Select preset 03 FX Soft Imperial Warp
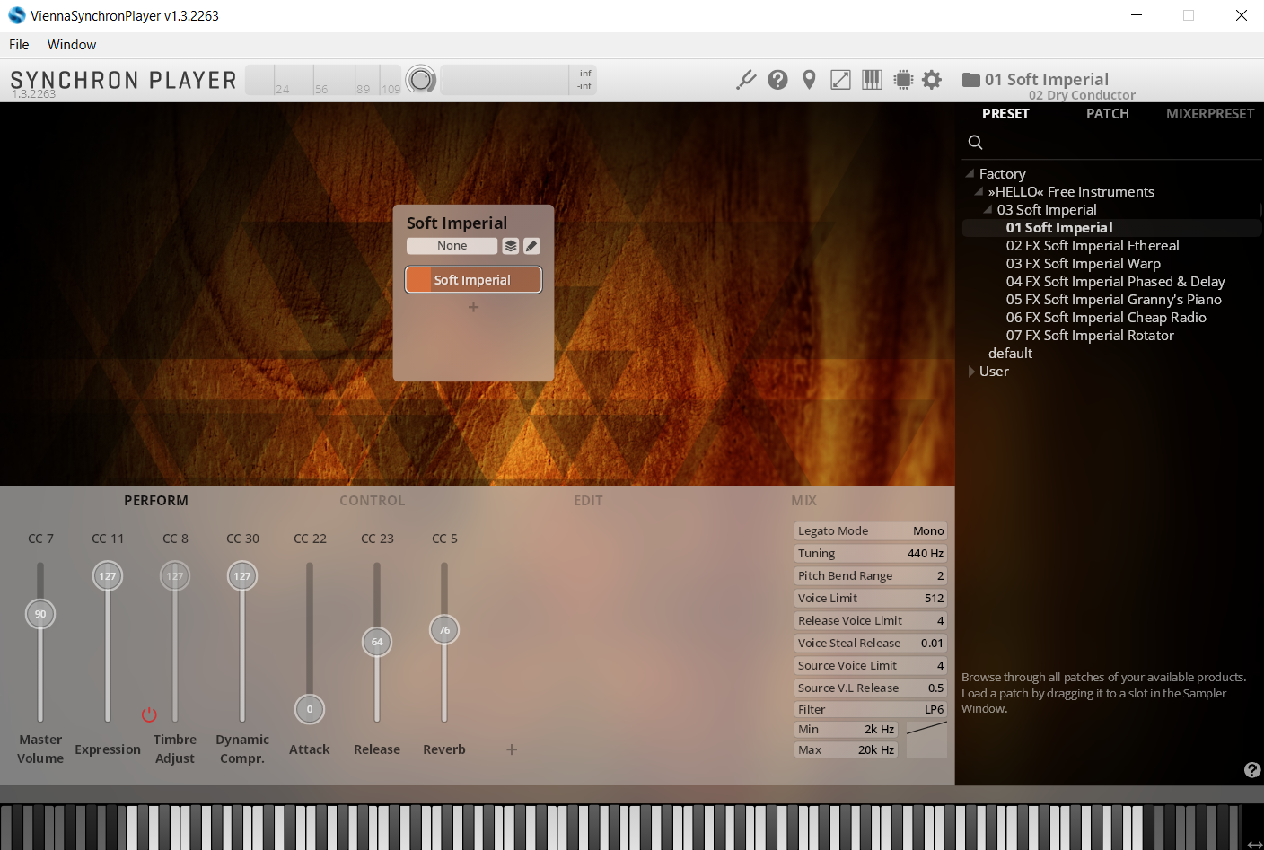Viewport: 1264px width, 850px height. pos(1084,264)
